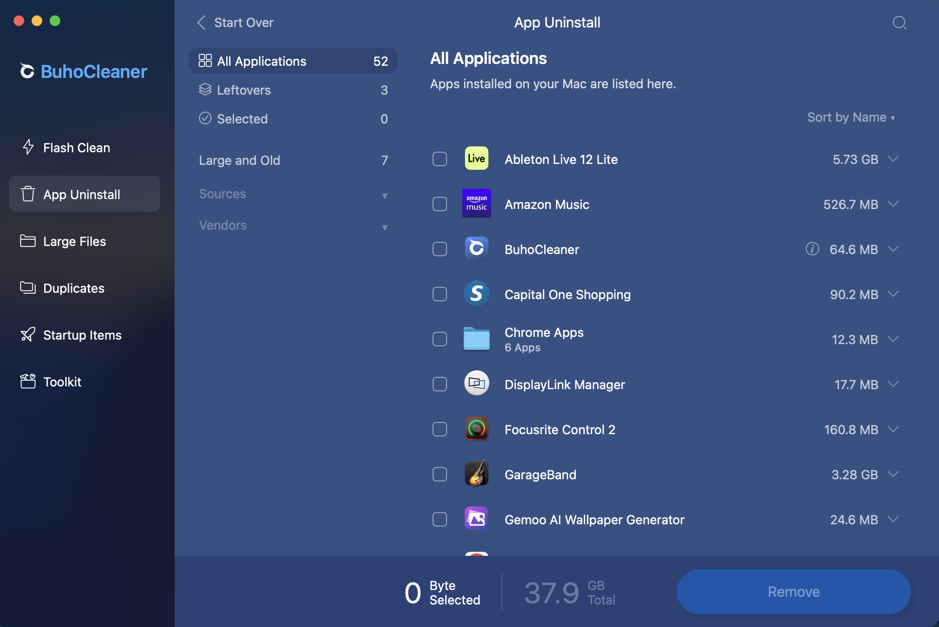Image resolution: width=939 pixels, height=627 pixels.
Task: Open the Flash Clean section
Action: (x=77, y=147)
